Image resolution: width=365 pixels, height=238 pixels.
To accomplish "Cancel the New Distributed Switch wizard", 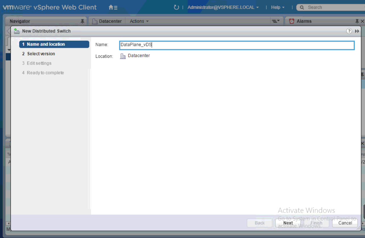I will pos(345,223).
